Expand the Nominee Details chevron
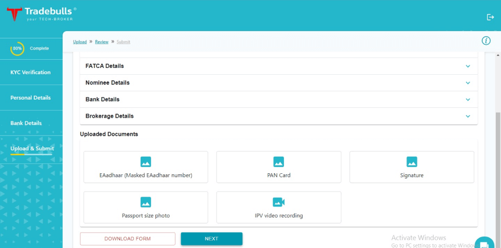Screen dimensions: 501x248 pos(468,82)
